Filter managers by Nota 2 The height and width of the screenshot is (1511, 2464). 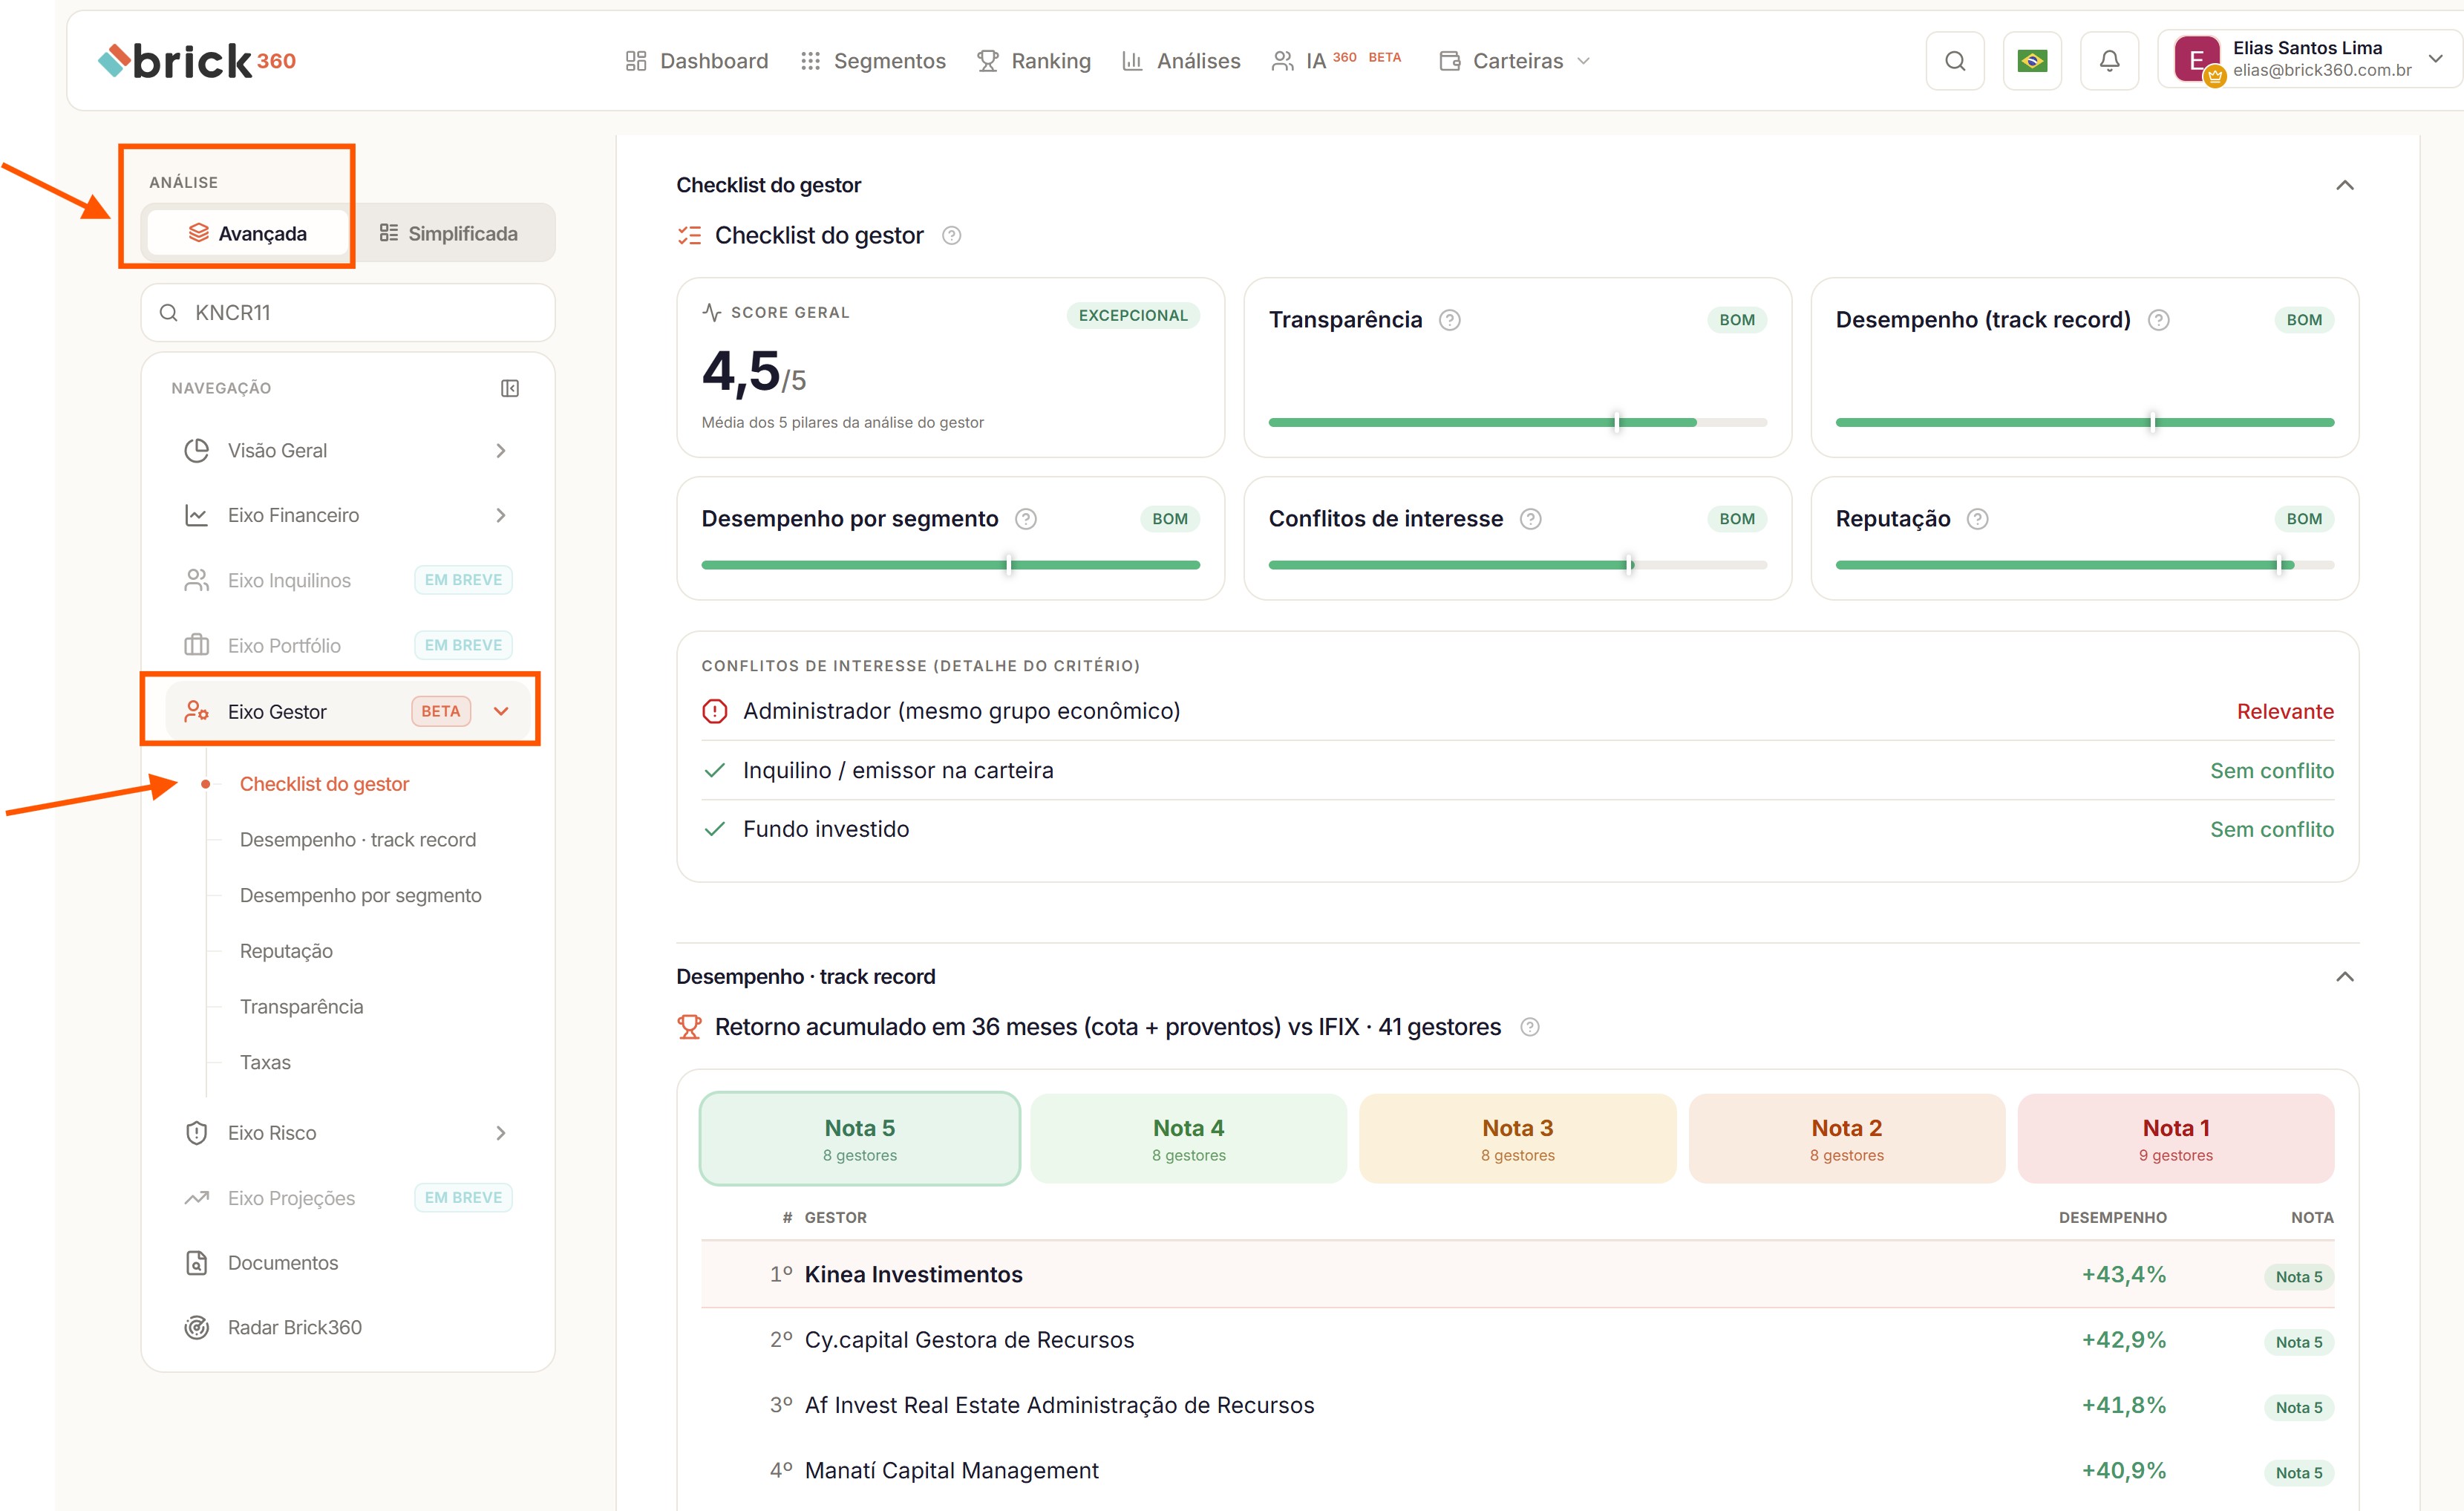click(1847, 1139)
